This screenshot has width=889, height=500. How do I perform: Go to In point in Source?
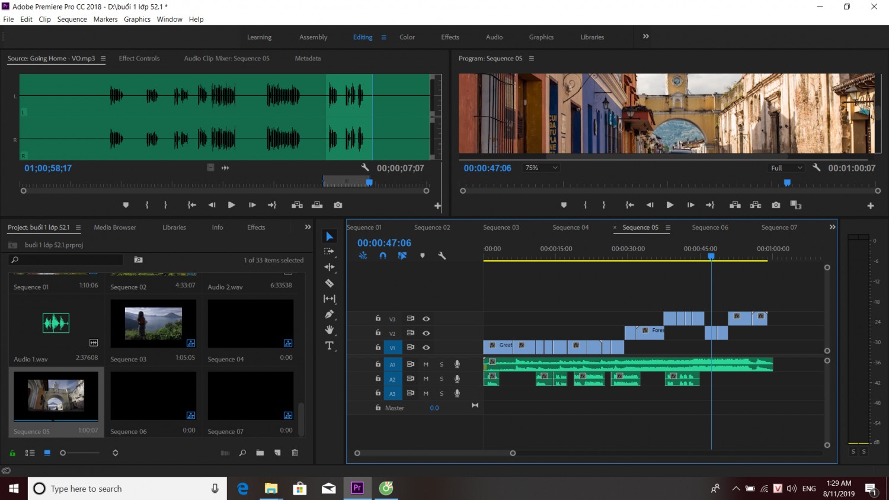(191, 205)
